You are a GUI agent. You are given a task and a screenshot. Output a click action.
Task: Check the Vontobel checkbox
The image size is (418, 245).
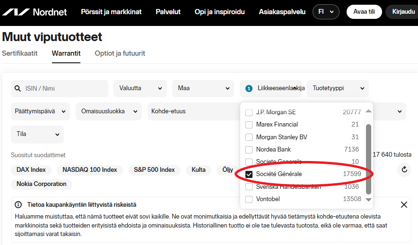click(249, 199)
